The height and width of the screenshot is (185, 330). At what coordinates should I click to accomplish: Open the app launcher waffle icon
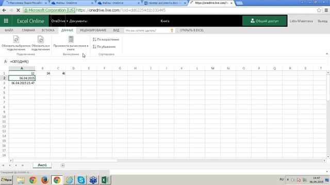click(6, 21)
